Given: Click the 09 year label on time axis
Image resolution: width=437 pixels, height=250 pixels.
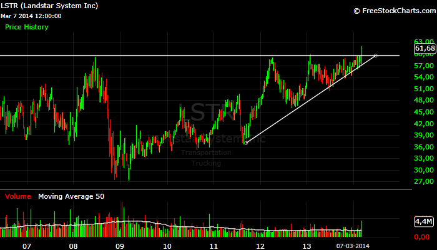Looking at the screenshot, I should [x=120, y=246].
